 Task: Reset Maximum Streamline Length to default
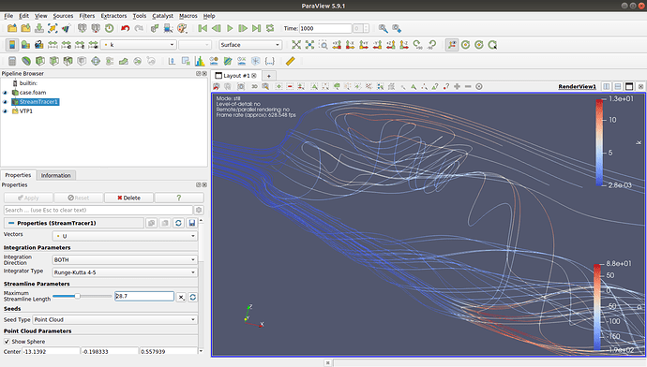193,297
